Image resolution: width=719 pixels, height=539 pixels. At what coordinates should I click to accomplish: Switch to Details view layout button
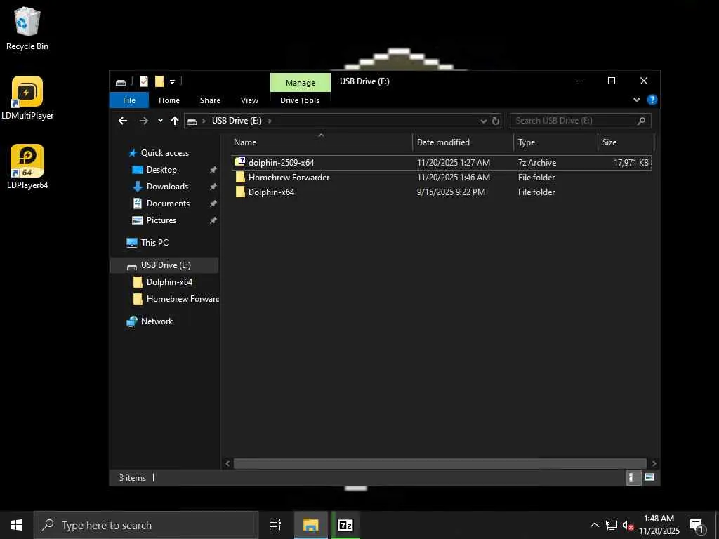633,477
